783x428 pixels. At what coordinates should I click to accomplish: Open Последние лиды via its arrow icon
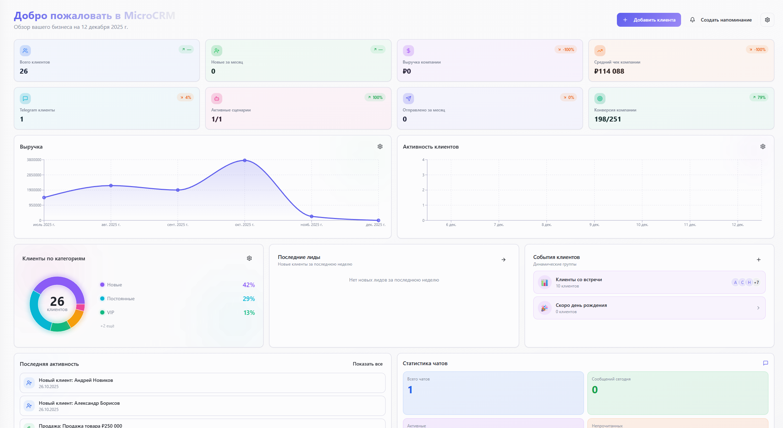[504, 259]
